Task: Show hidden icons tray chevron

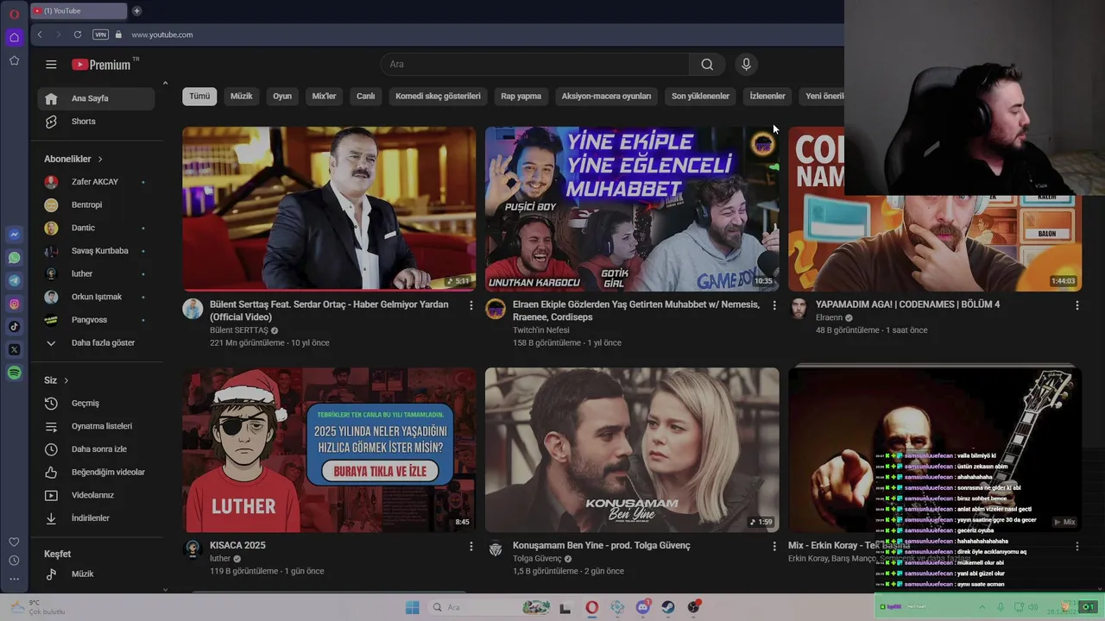Action: (982, 606)
